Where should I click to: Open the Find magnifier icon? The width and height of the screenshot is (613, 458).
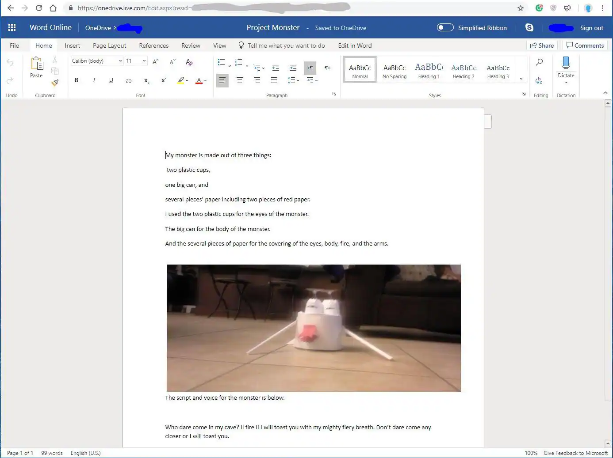coord(539,62)
